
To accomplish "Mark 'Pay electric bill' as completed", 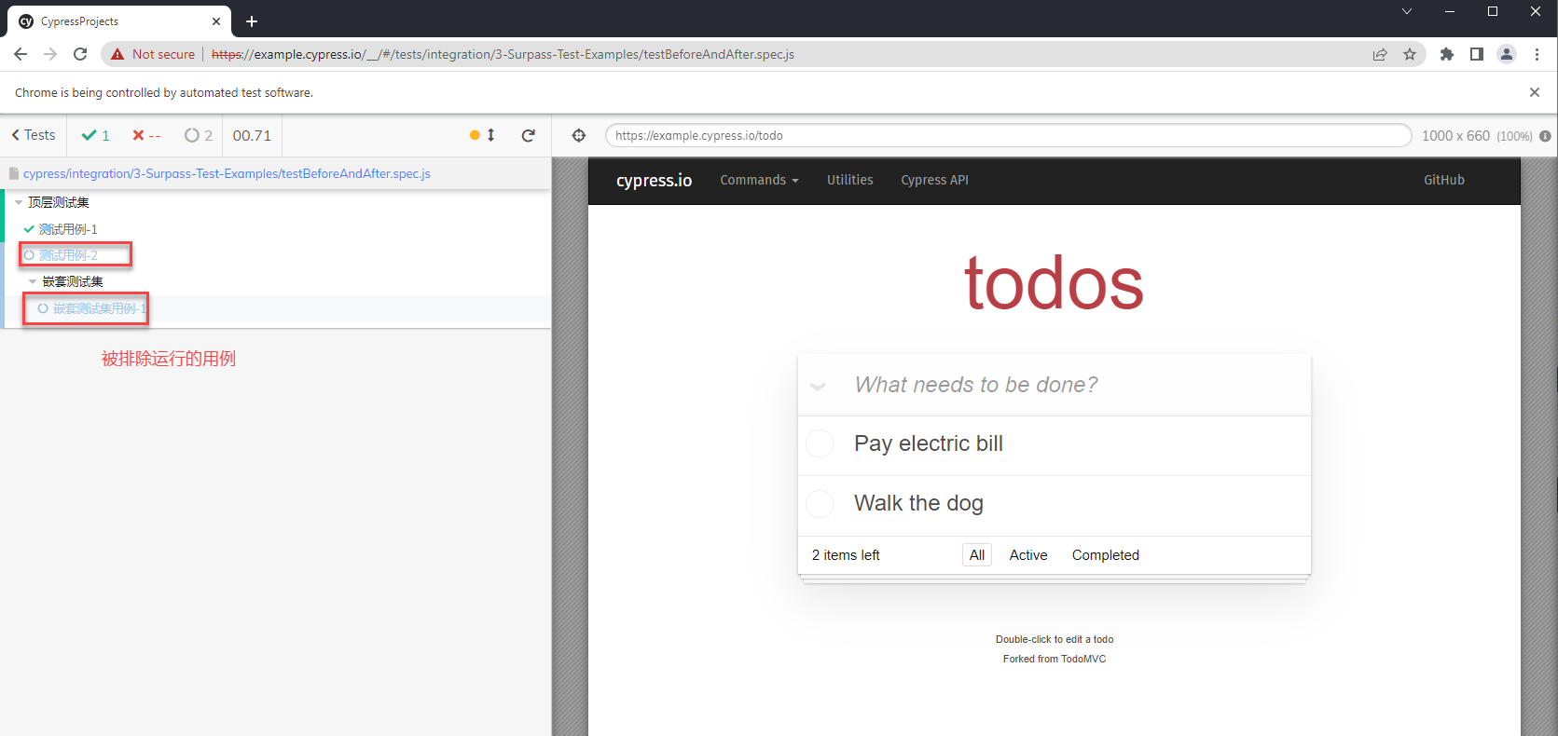I will click(820, 443).
